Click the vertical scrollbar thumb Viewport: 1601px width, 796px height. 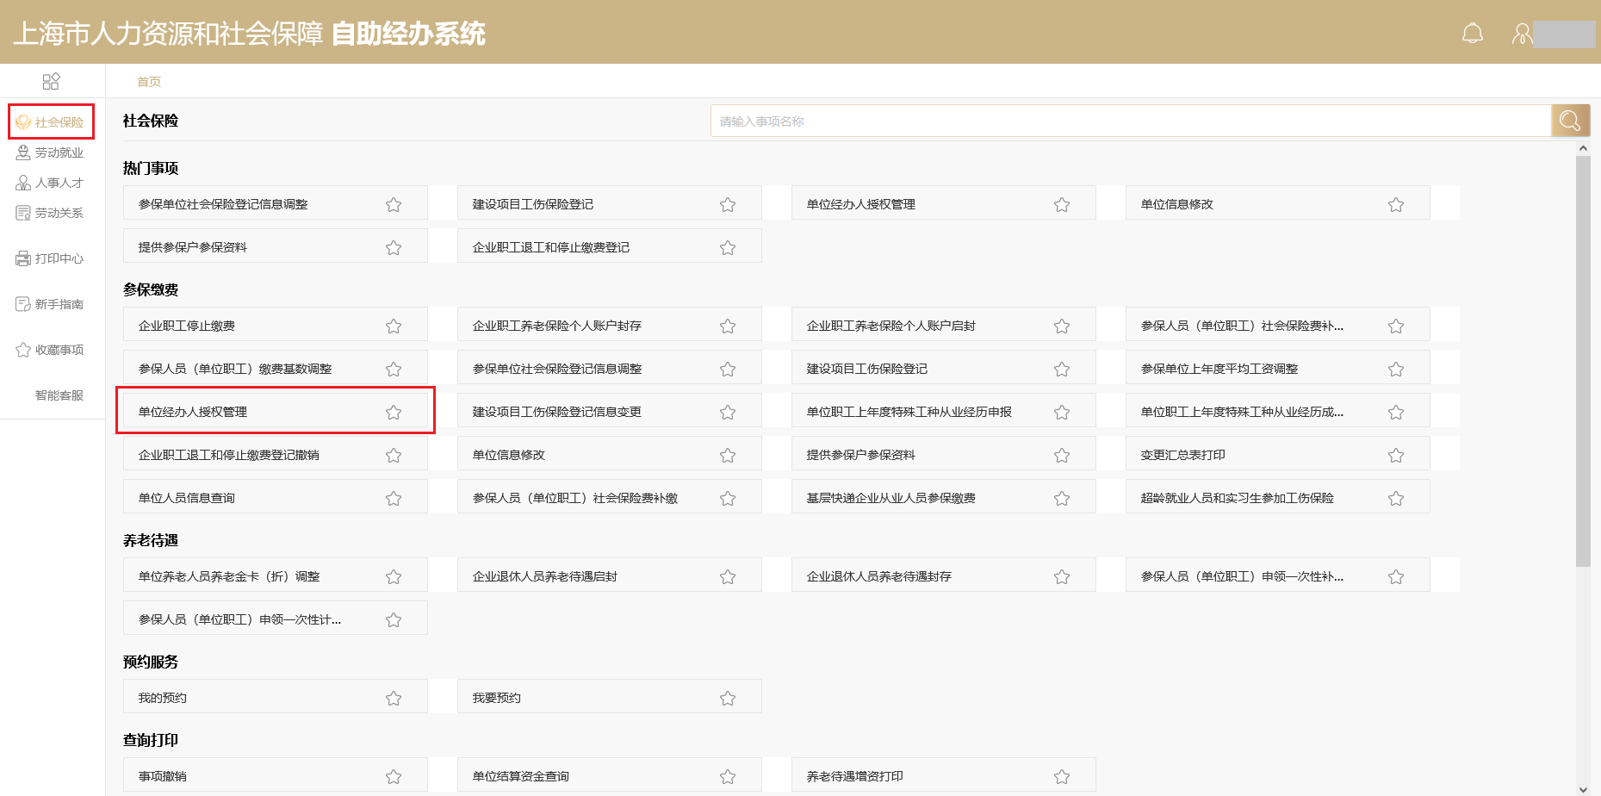point(1583,361)
